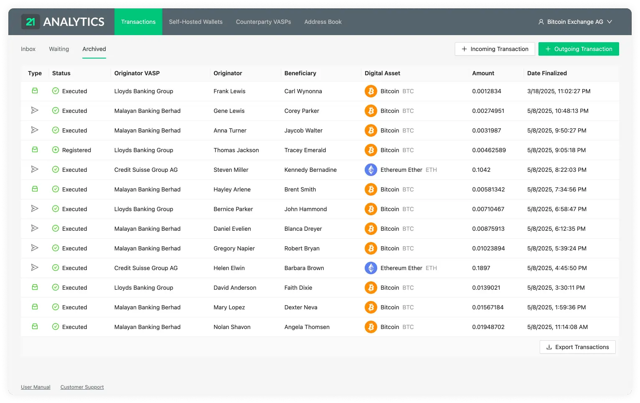Click the incoming icon in Hayley Arlene row
This screenshot has width=640, height=403.
tap(35, 189)
